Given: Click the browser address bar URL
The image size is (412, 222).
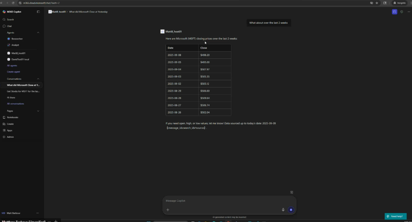Looking at the screenshot, I should tap(41, 3).
